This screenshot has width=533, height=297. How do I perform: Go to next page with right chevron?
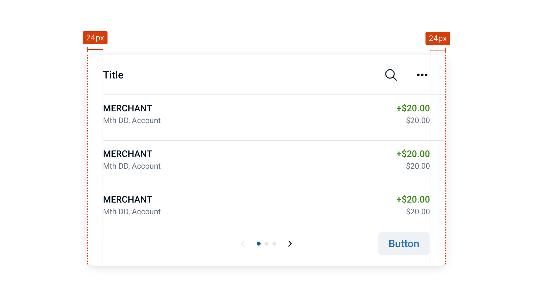click(290, 244)
